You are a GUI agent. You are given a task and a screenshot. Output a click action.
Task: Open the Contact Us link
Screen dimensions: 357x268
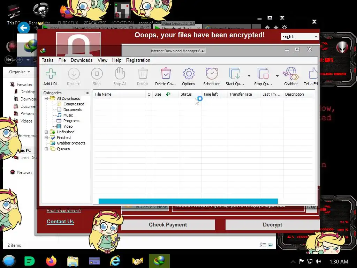[60, 222]
